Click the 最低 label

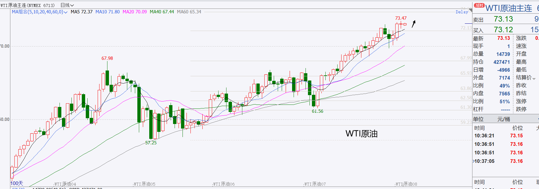[521, 70]
